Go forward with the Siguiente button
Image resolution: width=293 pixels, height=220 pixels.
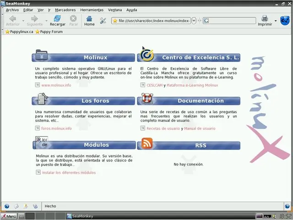coord(35,21)
